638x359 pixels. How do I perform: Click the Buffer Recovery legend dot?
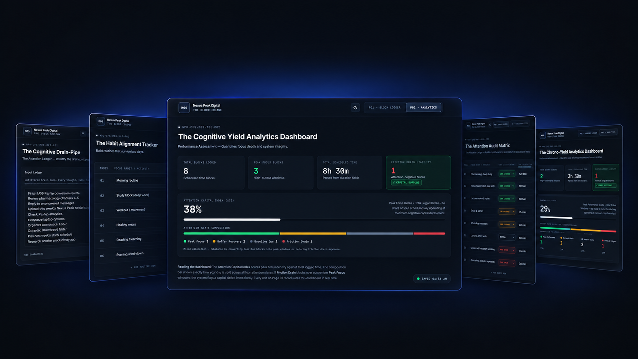pyautogui.click(x=213, y=241)
